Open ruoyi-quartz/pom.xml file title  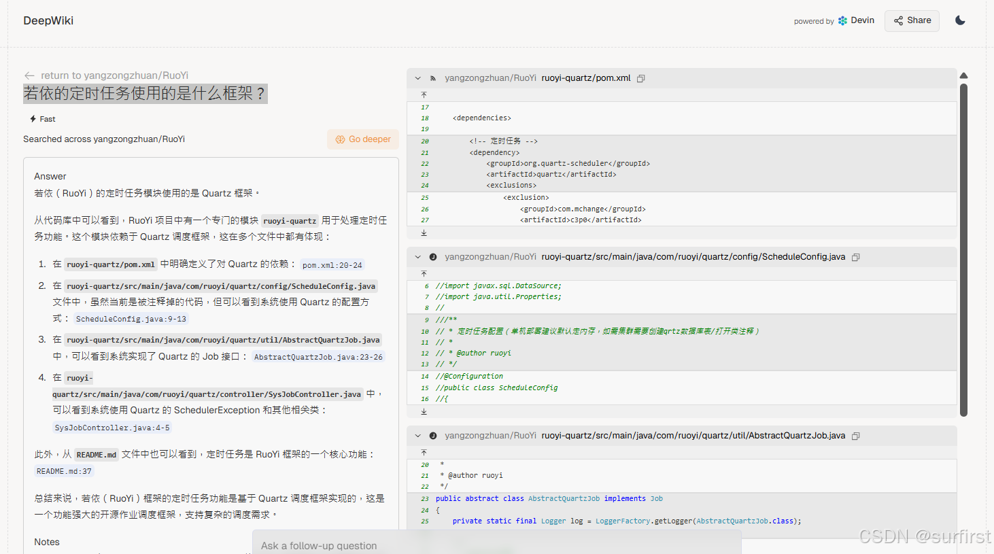click(x=586, y=78)
